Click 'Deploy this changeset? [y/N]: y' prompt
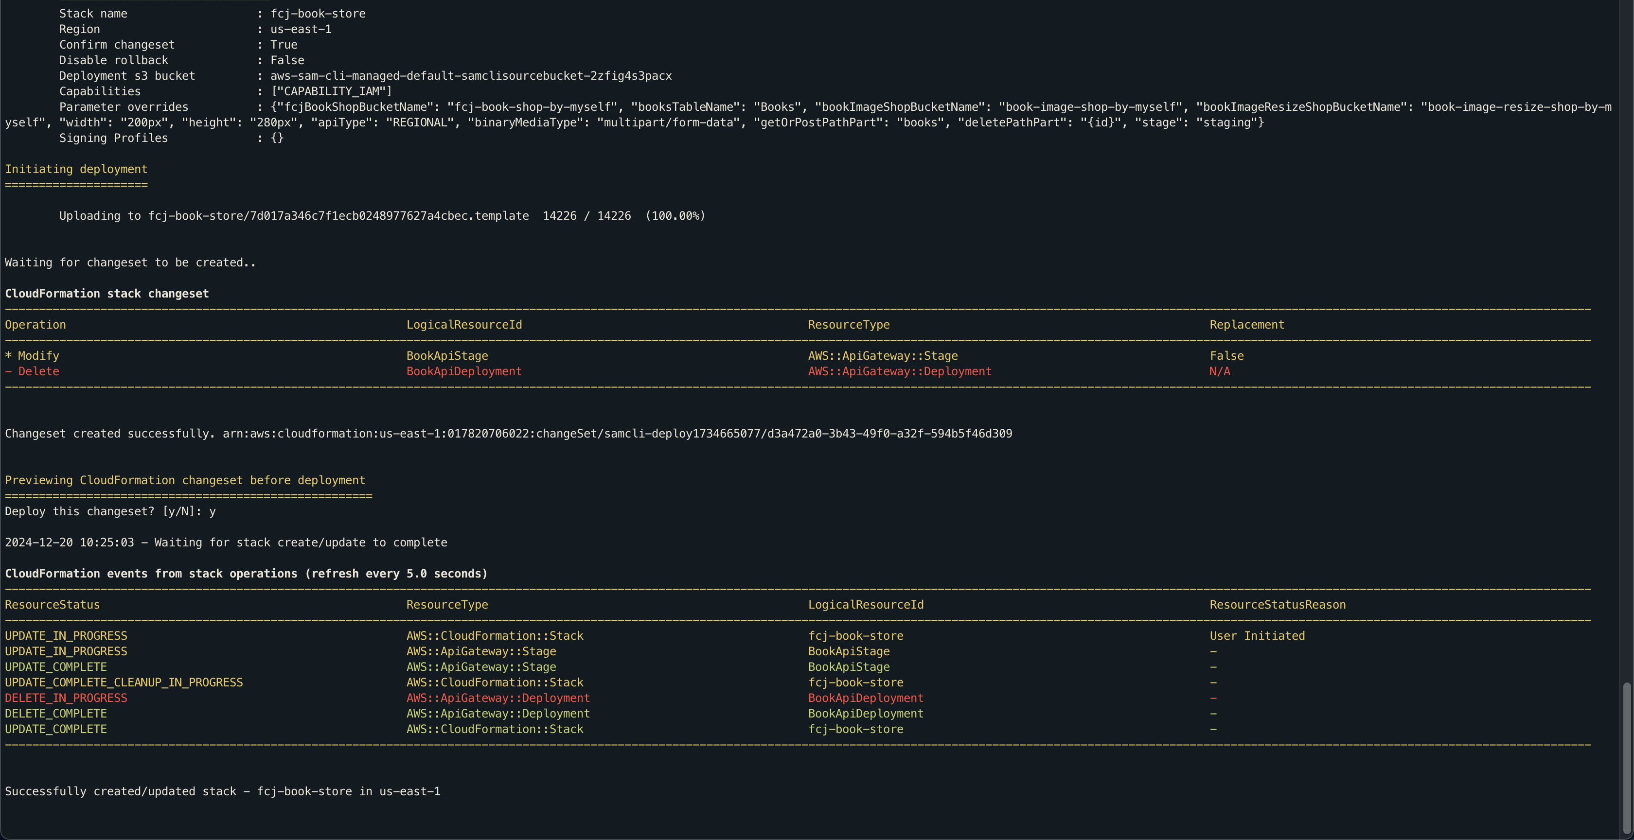The height and width of the screenshot is (840, 1634). click(110, 511)
